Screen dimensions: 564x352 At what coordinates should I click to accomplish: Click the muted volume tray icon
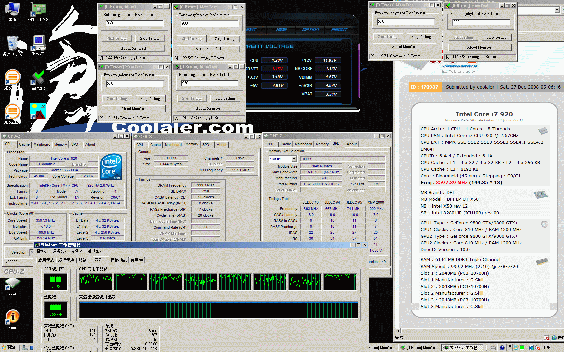coord(537,348)
